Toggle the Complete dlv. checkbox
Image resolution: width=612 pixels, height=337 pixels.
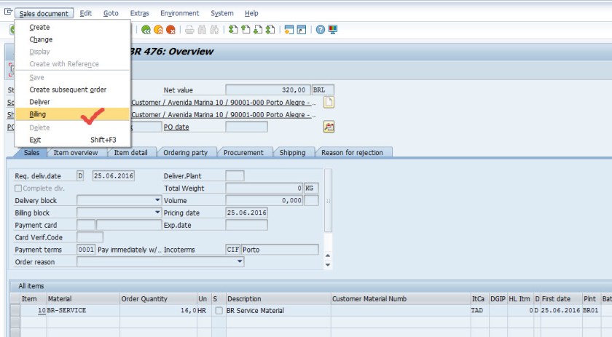[x=19, y=189]
